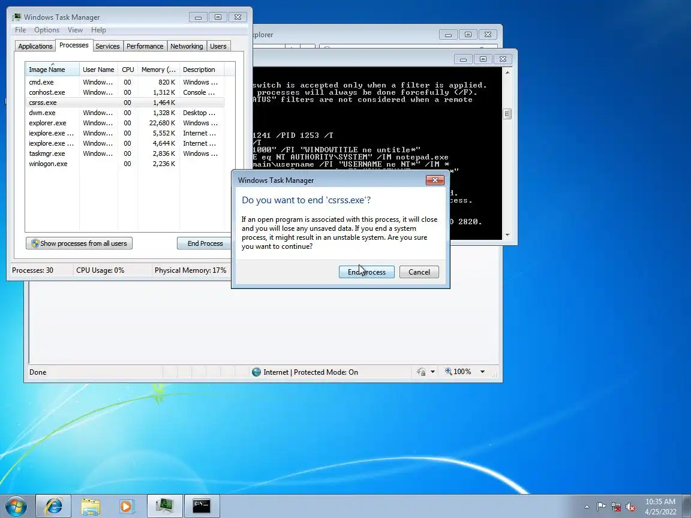Open the Start menu

tap(16, 505)
